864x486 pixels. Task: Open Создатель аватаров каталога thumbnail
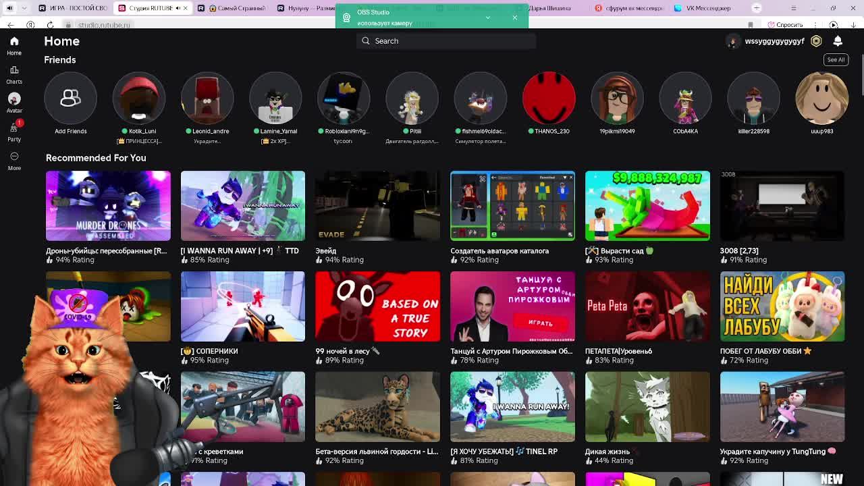(x=512, y=206)
